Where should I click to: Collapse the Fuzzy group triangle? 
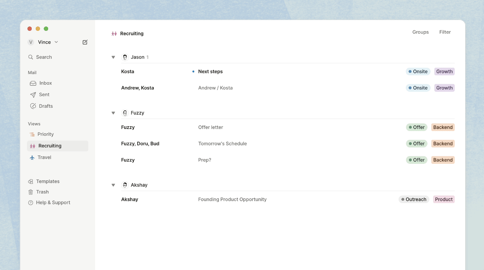[113, 113]
